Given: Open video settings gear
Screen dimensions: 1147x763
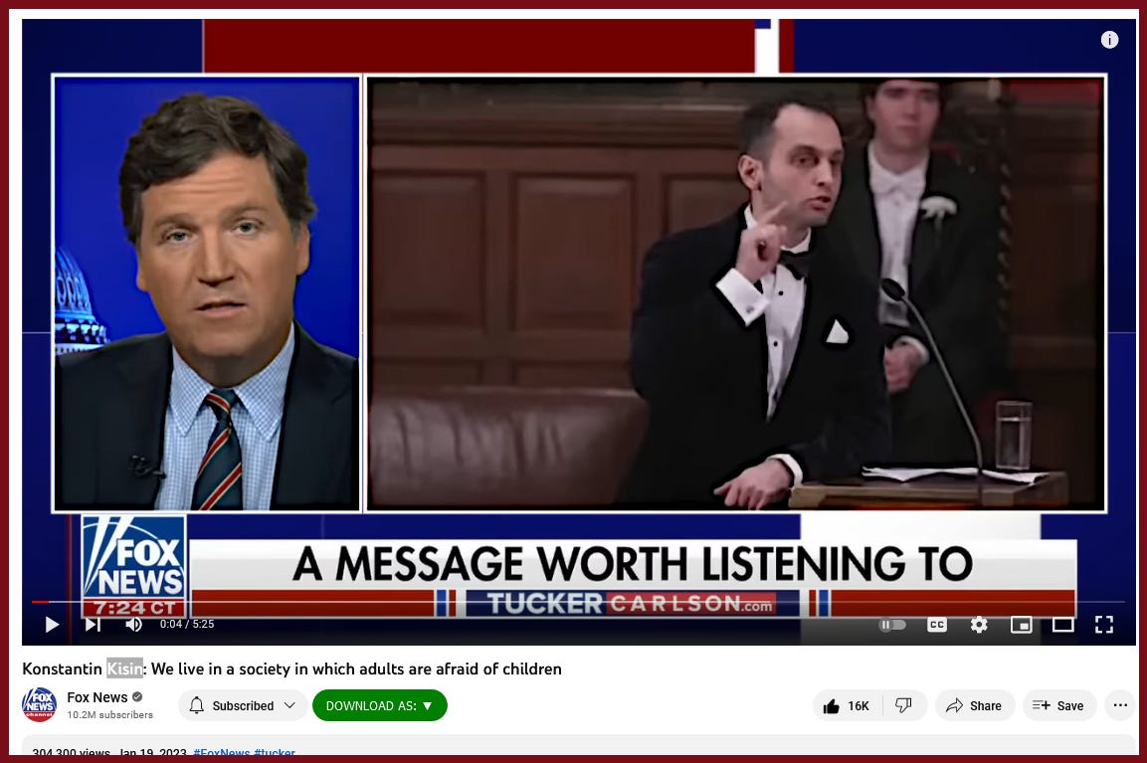Looking at the screenshot, I should [979, 624].
